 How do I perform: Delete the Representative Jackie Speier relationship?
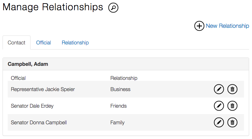232,89
